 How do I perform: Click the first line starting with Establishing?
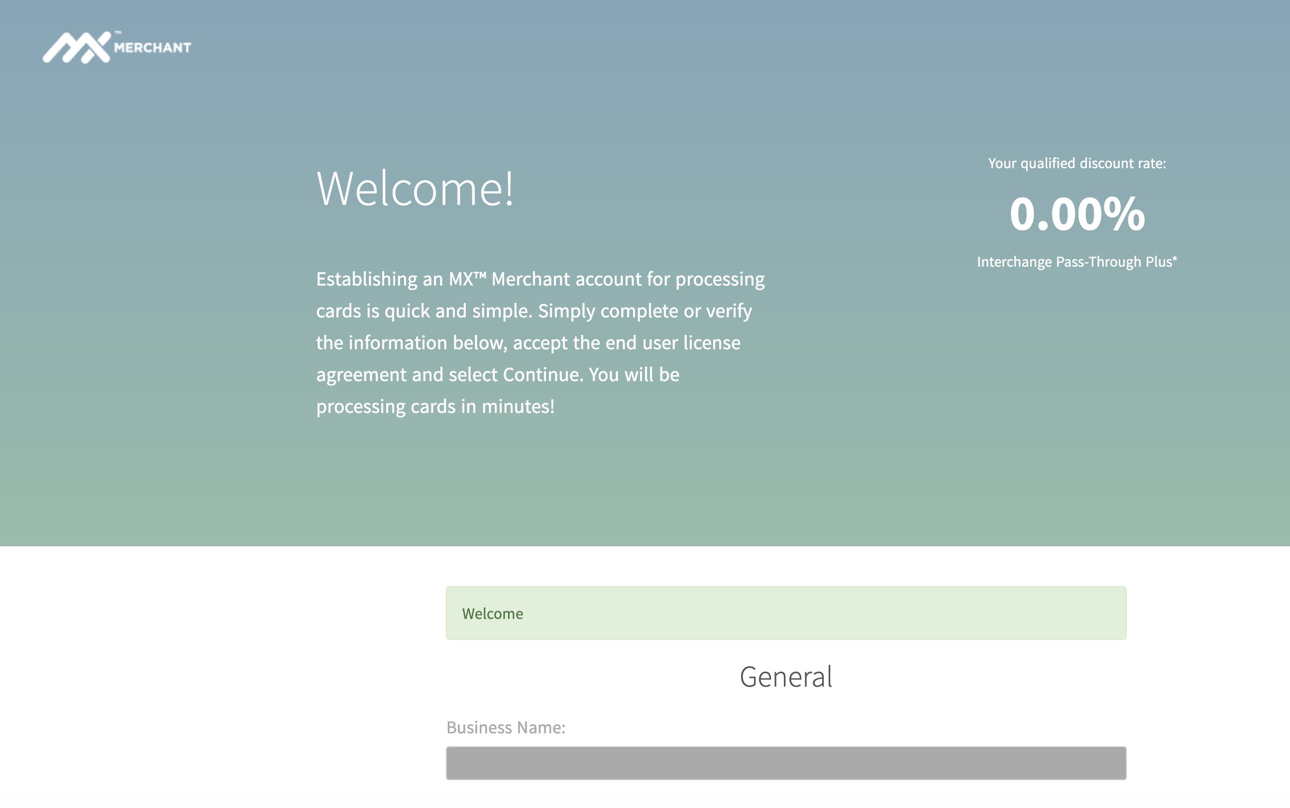539,280
